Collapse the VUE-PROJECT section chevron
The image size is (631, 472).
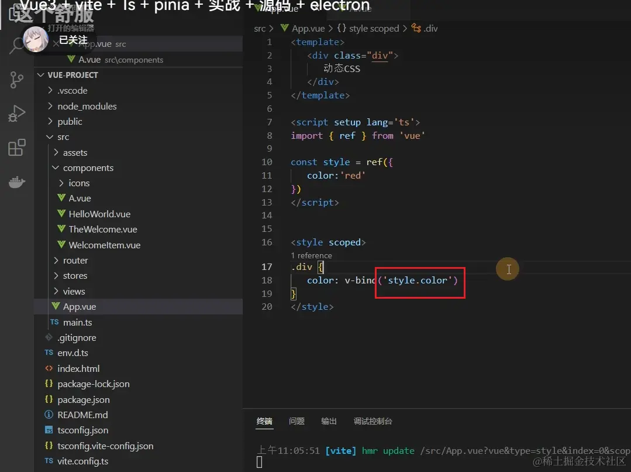pyautogui.click(x=41, y=75)
